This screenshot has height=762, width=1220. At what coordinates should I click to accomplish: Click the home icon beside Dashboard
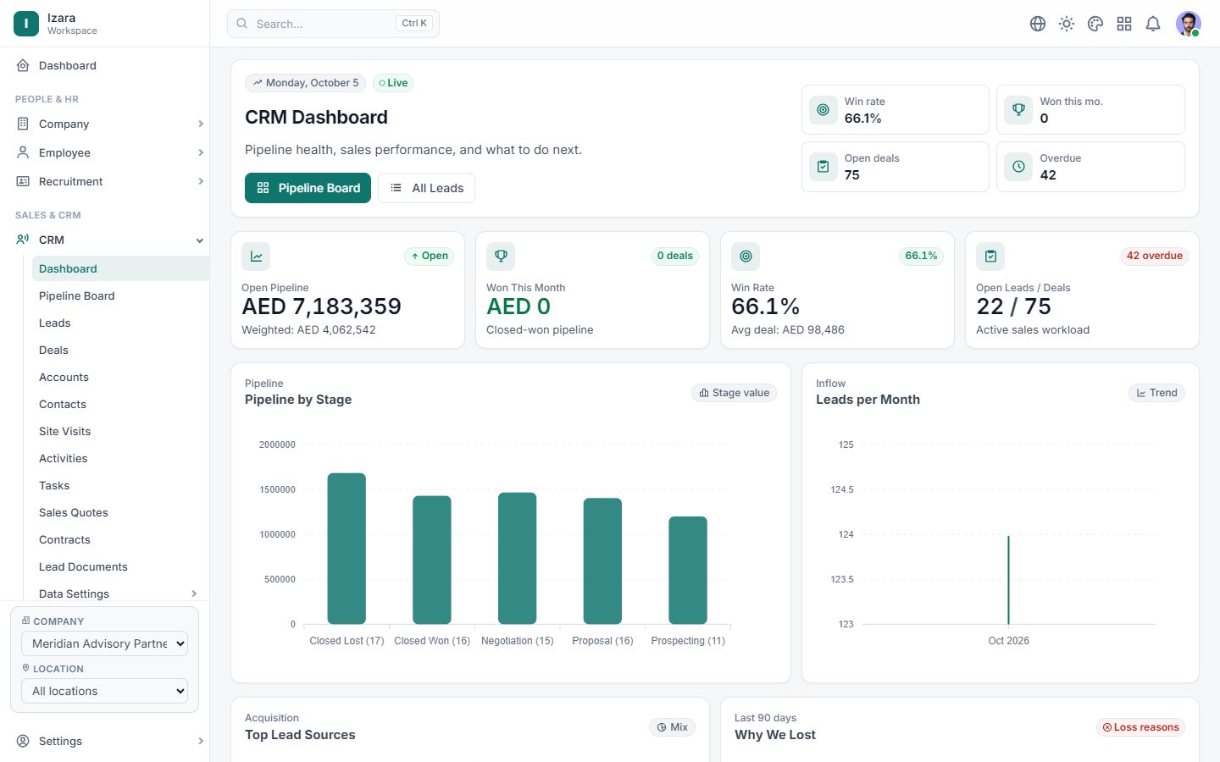(x=23, y=65)
